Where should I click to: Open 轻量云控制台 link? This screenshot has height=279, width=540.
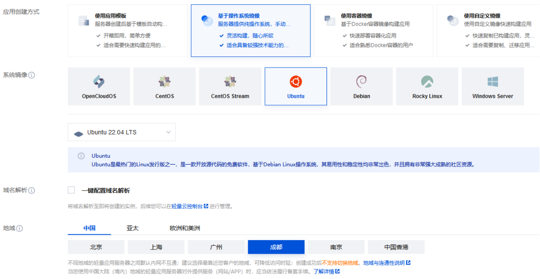[x=187, y=206]
